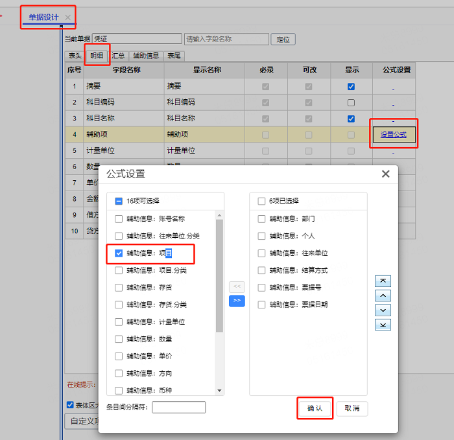Image resolution: width=454 pixels, height=440 pixels.
Task: Check 辅助信息：部门 in selected list
Action: [x=261, y=218]
